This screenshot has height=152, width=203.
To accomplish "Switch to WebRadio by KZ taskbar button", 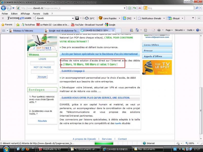I will point(53,149).
